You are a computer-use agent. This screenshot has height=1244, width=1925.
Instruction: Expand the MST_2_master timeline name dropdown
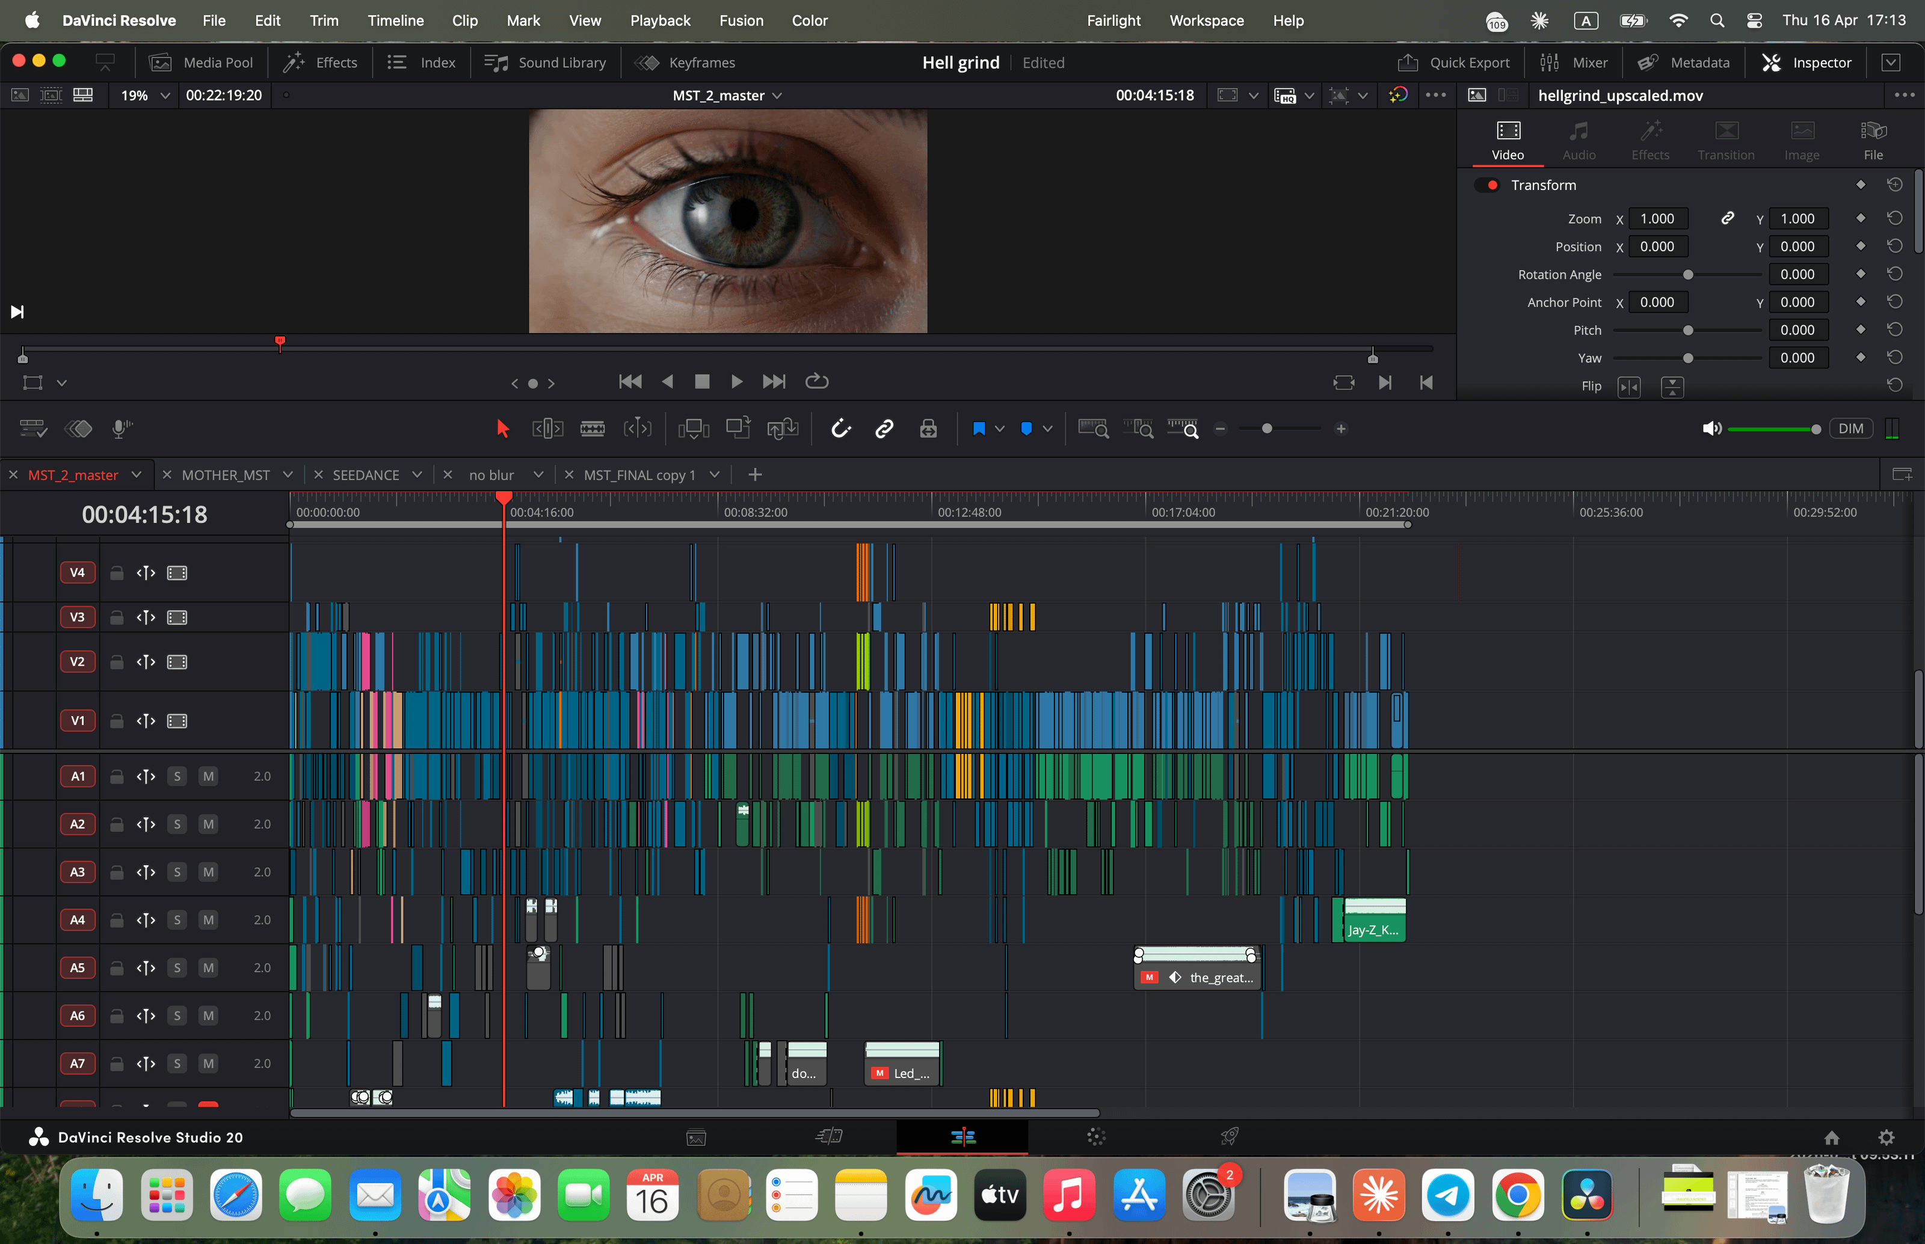tap(777, 96)
